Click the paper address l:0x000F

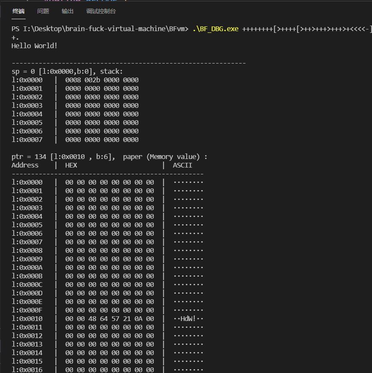[x=27, y=310]
